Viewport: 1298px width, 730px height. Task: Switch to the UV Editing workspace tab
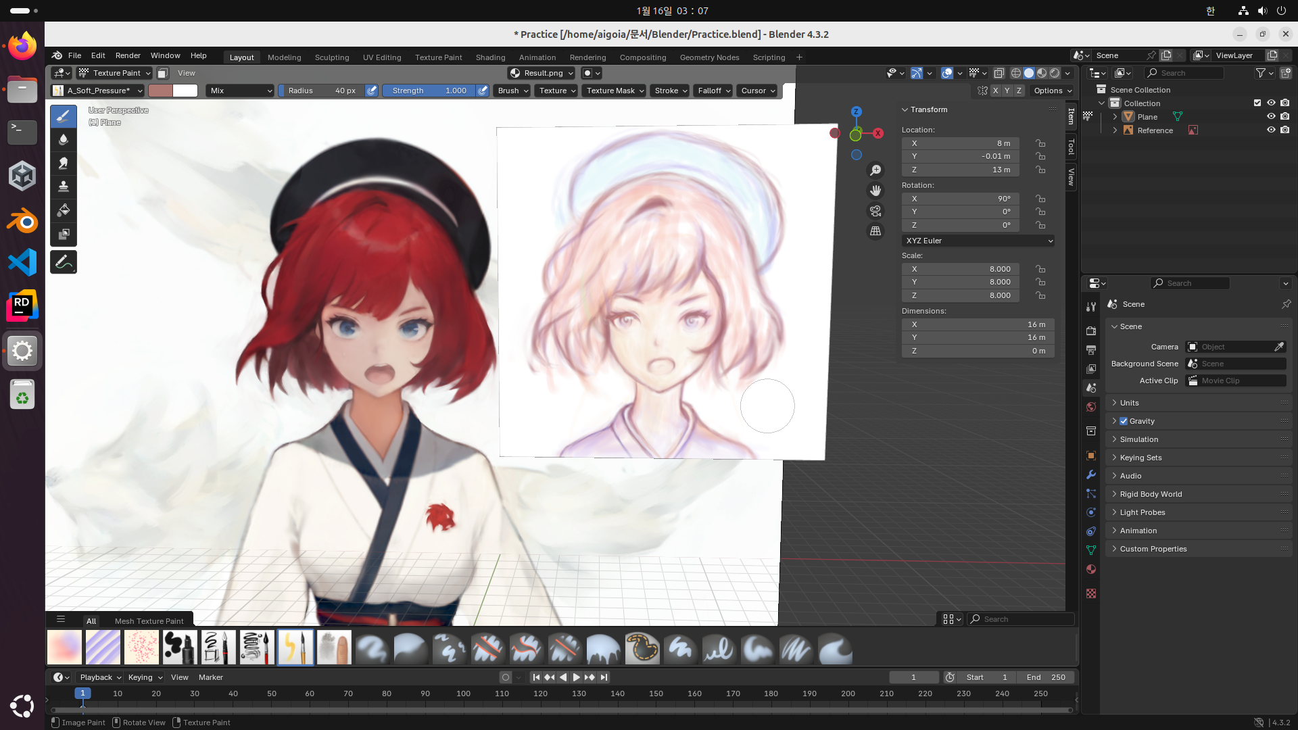pyautogui.click(x=382, y=57)
